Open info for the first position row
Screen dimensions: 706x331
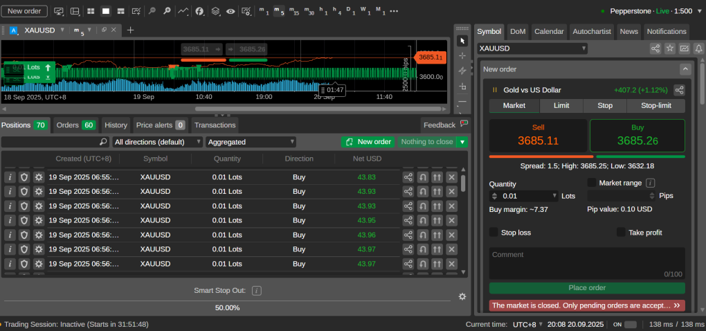10,177
